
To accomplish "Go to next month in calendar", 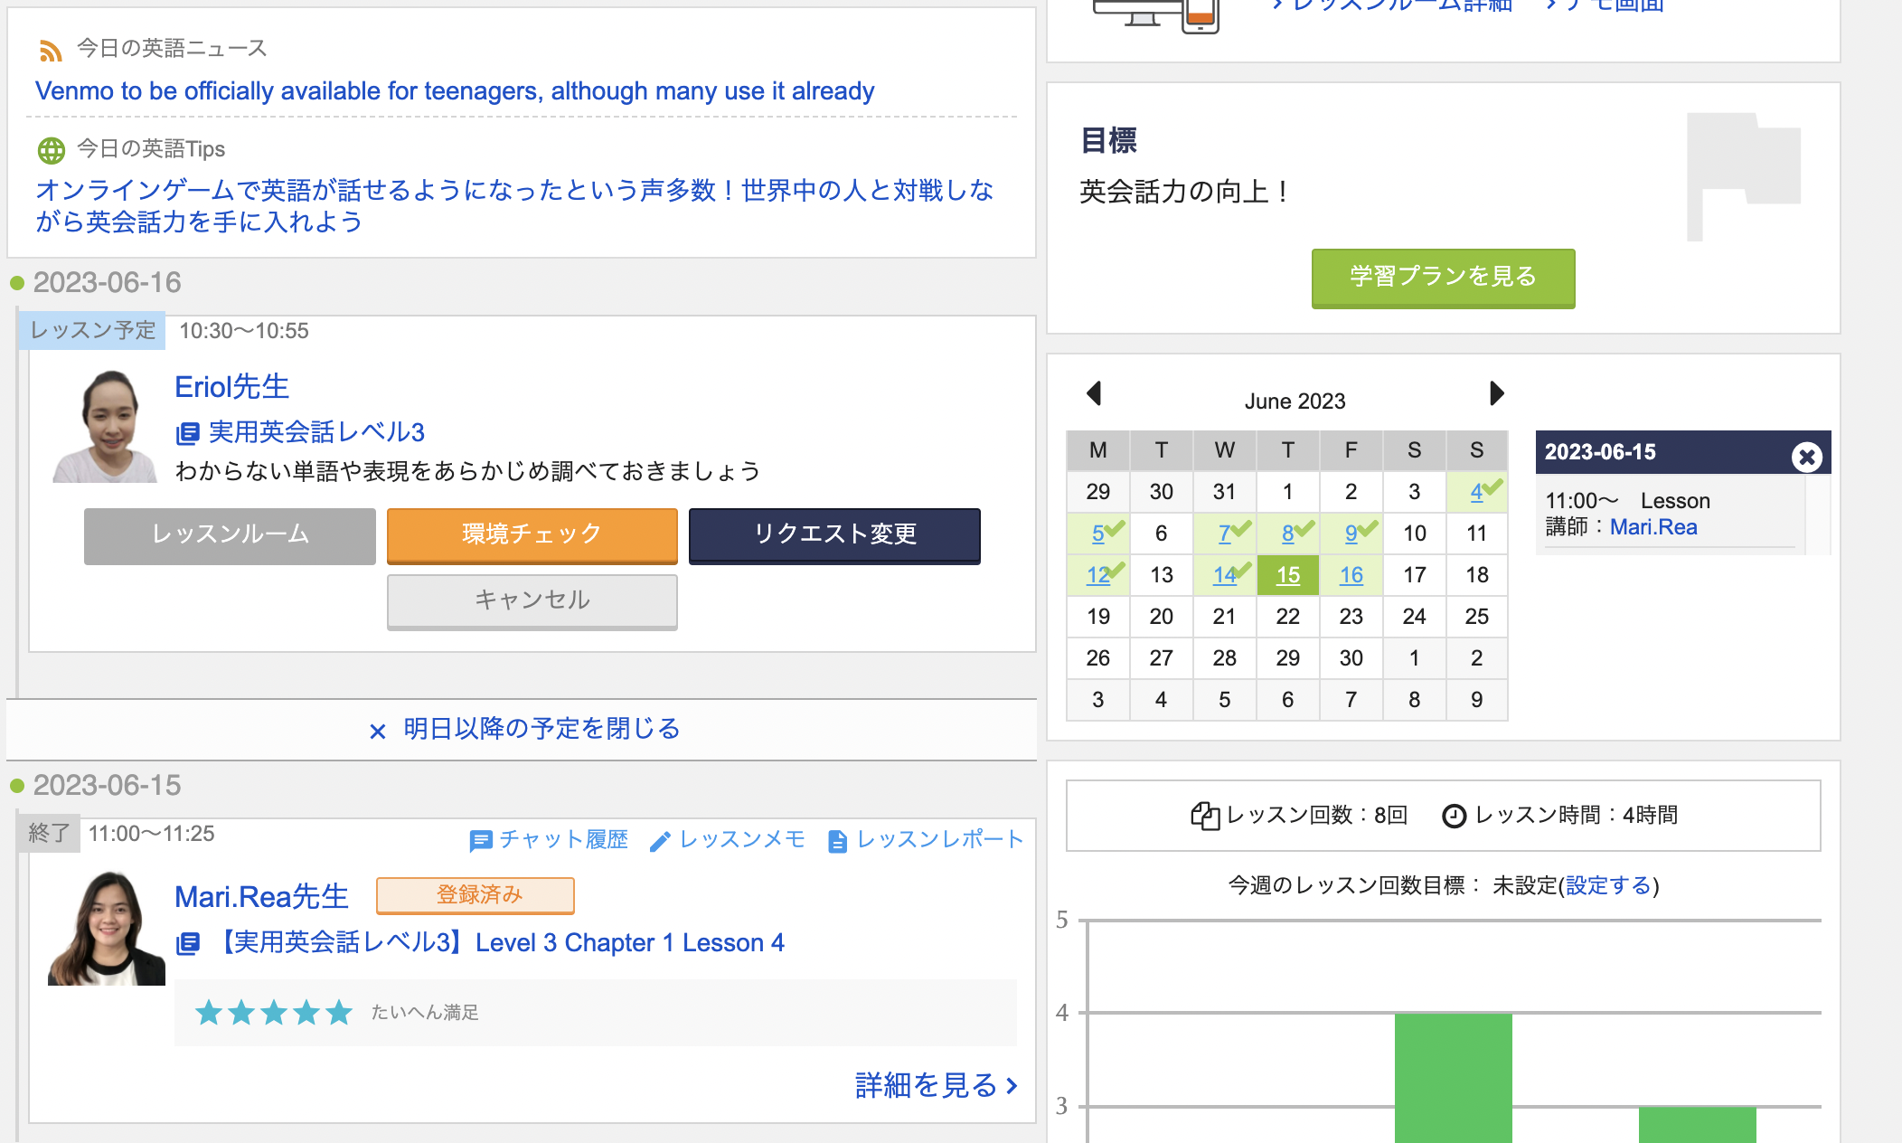I will 1496,393.
